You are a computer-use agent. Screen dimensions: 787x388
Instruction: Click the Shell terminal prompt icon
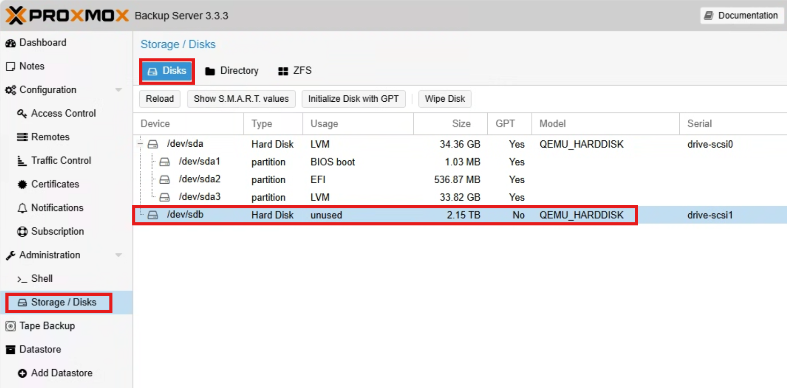[x=22, y=279]
